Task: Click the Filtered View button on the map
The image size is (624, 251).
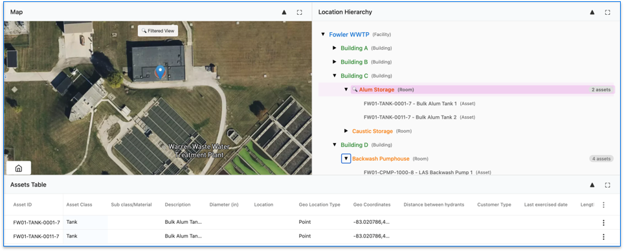Action: point(158,31)
